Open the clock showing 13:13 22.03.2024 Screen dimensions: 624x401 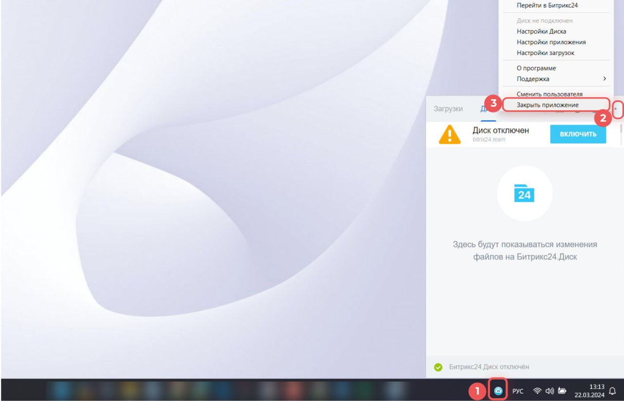pyautogui.click(x=589, y=391)
